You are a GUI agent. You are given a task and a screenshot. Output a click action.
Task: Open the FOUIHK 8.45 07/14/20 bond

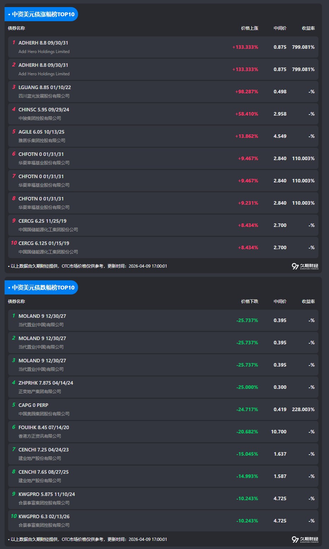tap(44, 427)
